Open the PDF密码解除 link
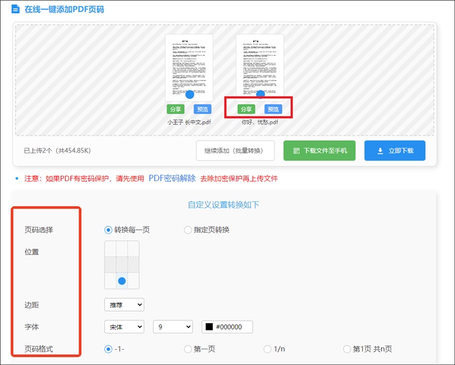Screen dimensions: 455x365 172,178
